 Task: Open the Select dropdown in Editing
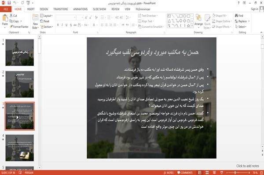tap(241, 27)
